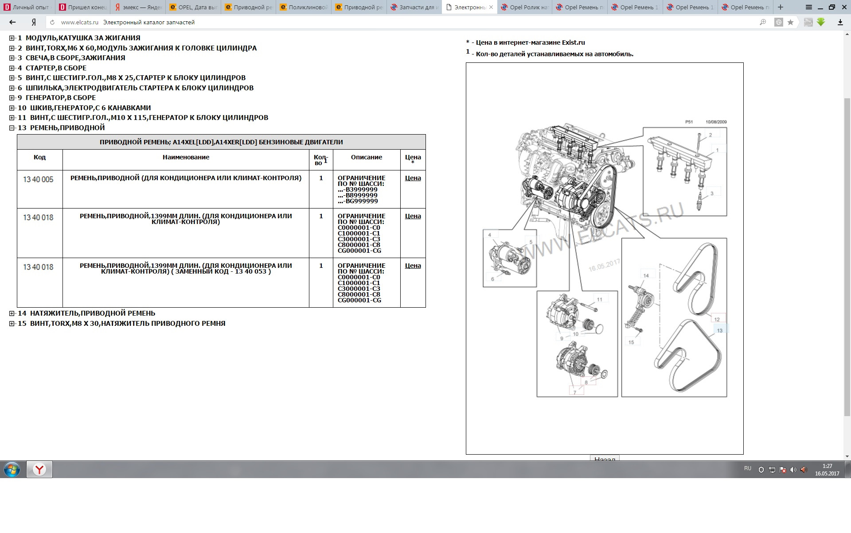Image resolution: width=851 pixels, height=533 pixels.
Task: Open a new tab with the plus icon
Action: [781, 7]
